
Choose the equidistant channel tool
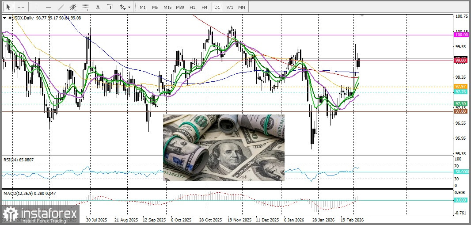[73, 7]
